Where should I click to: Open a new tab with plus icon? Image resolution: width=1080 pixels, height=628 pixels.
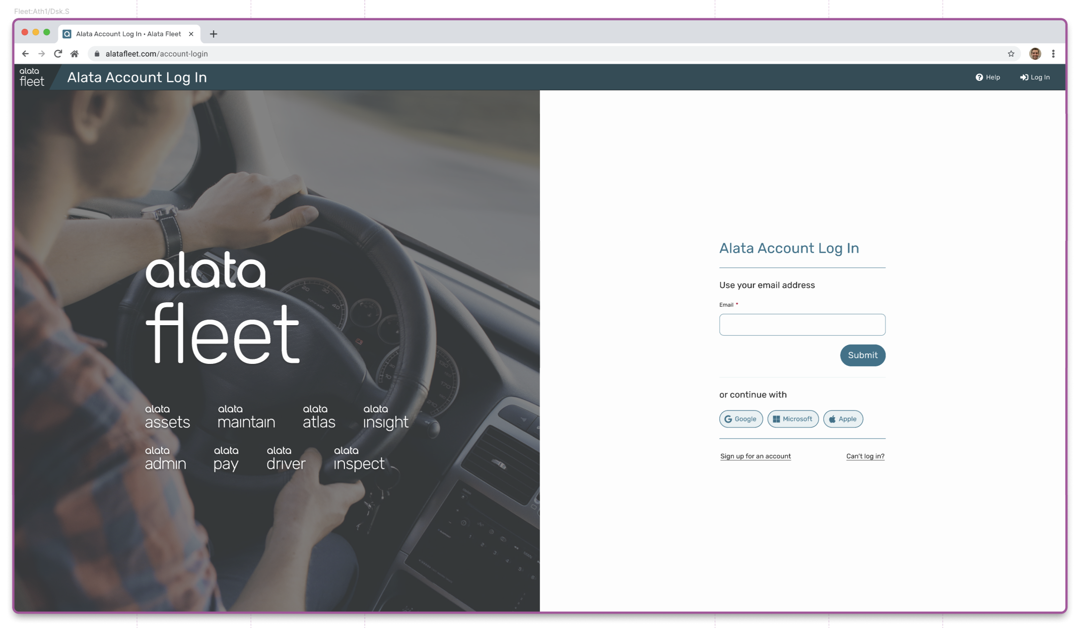(x=213, y=34)
